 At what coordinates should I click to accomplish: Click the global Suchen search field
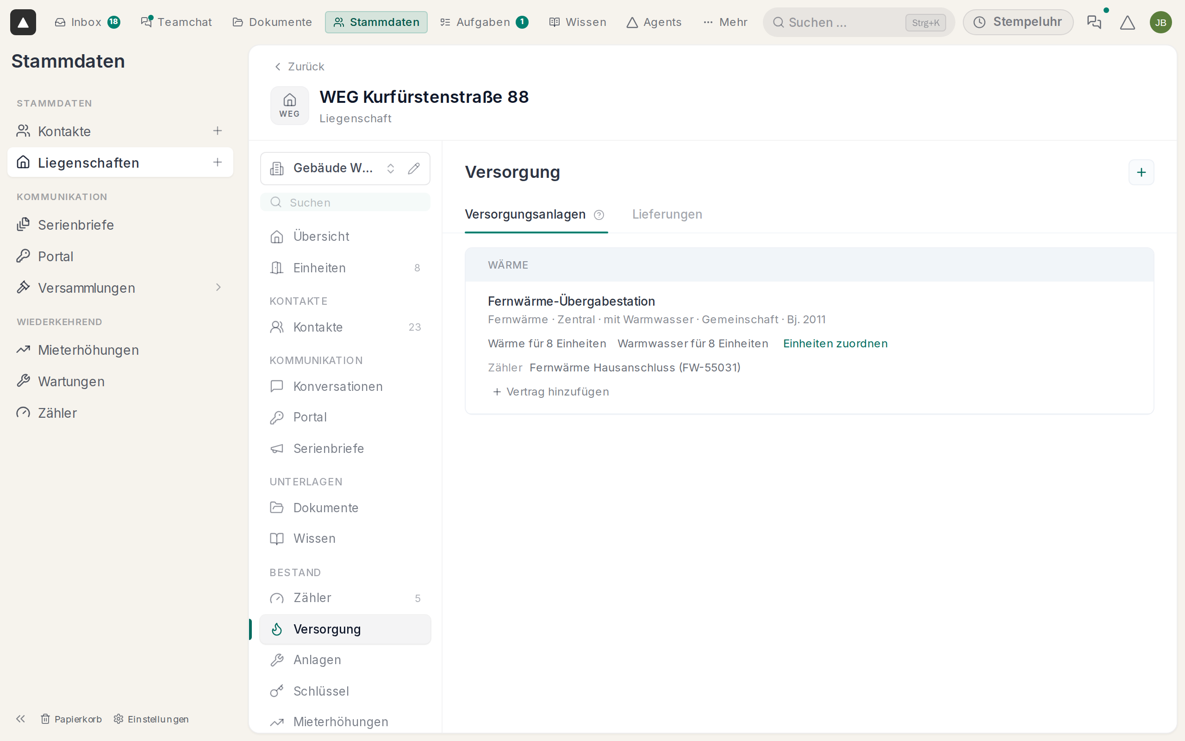(x=858, y=22)
